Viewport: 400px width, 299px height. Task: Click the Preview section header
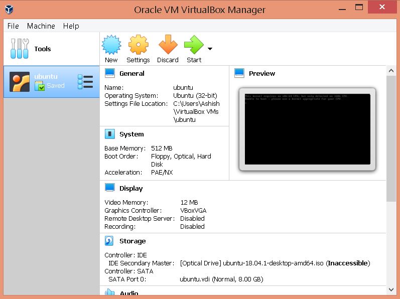coord(261,73)
